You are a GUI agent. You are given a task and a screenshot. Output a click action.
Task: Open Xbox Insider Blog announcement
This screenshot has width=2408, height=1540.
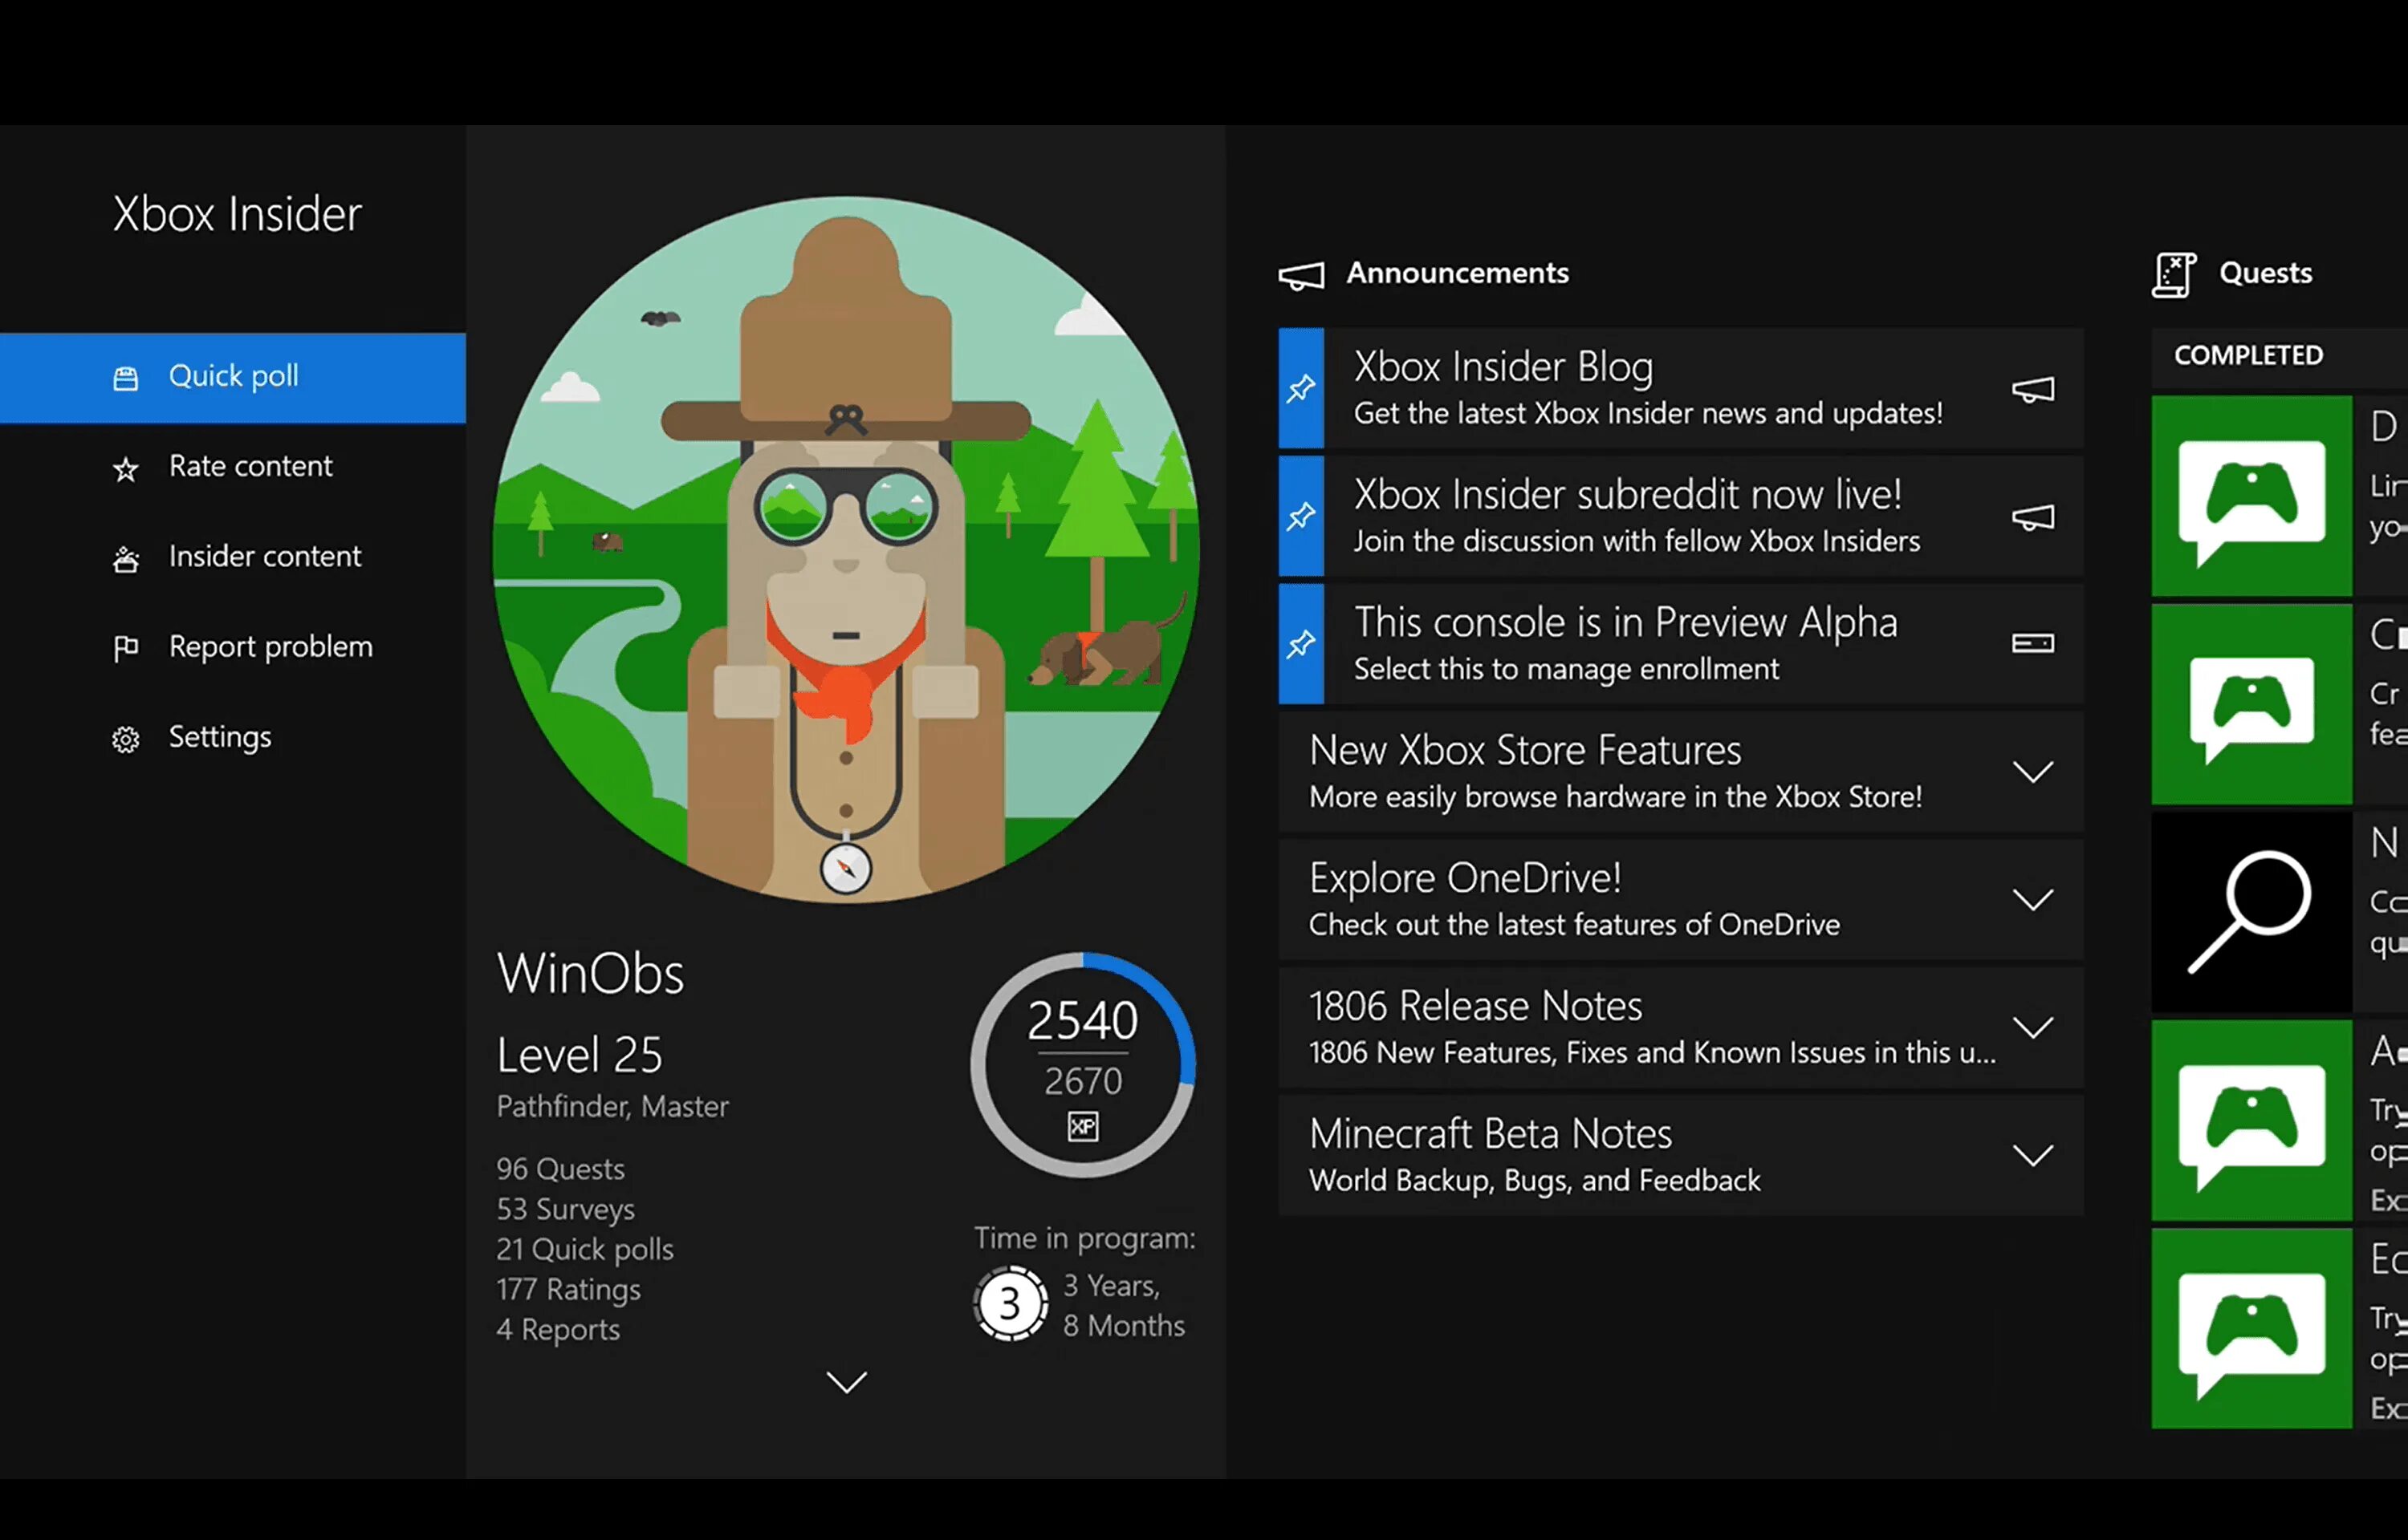(1647, 388)
